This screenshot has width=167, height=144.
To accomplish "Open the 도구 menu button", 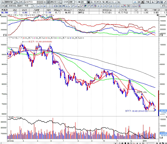I will coord(154,2).
